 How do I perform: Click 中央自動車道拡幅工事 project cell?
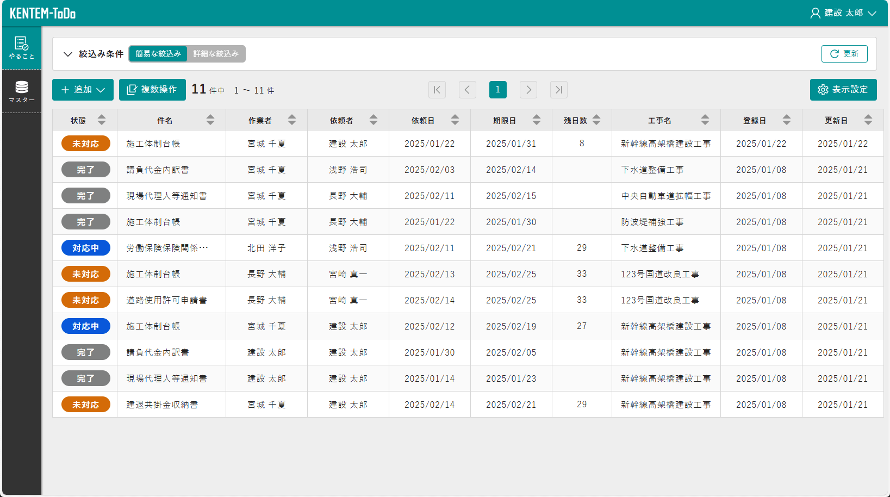click(x=666, y=196)
